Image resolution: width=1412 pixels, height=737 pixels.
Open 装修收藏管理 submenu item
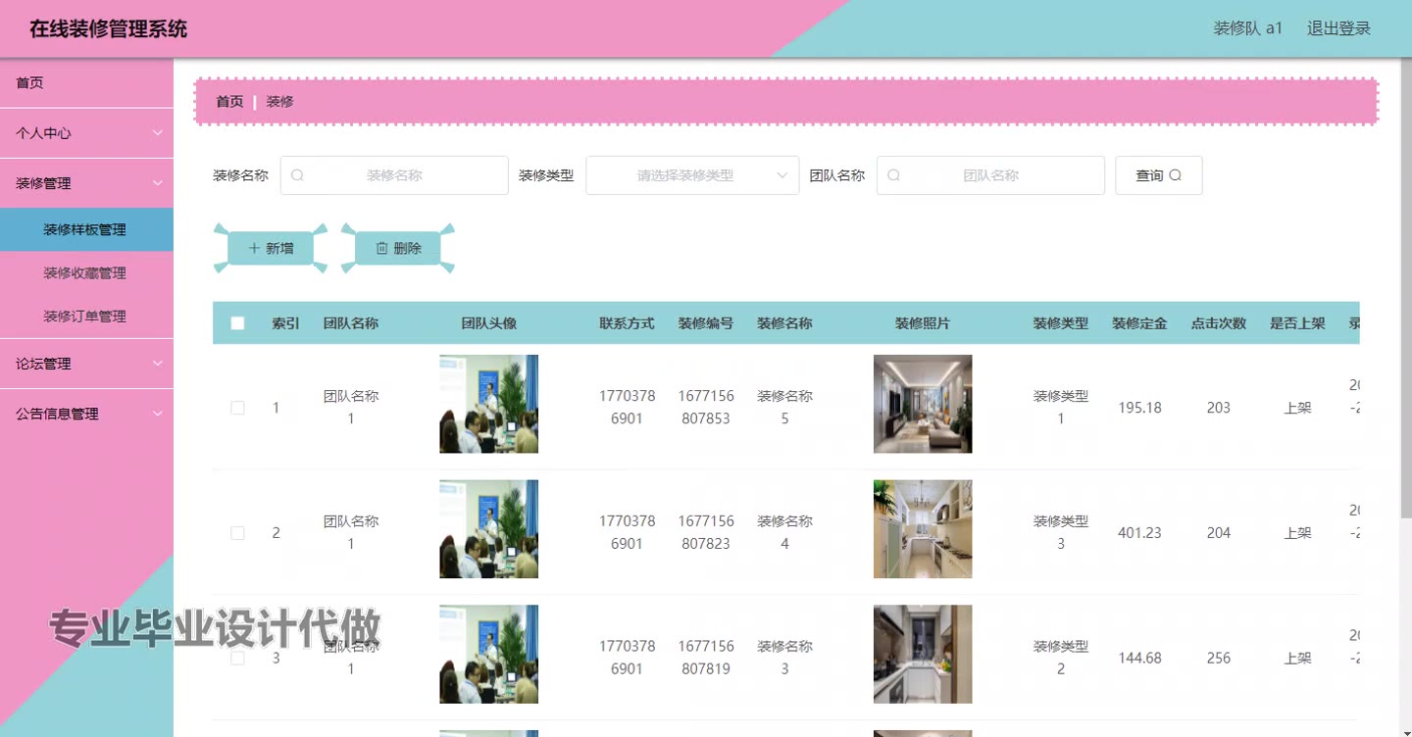86,272
